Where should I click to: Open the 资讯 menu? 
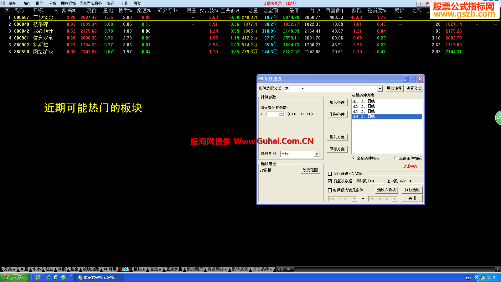click(111, 3)
